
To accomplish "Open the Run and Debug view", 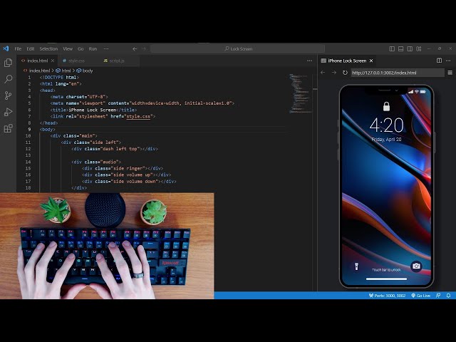I will coord(8,112).
